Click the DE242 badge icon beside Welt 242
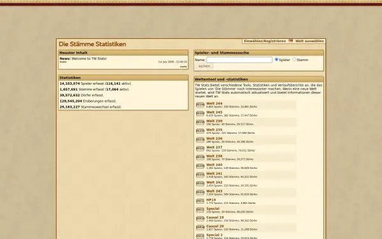Viewport: 382px width, 239px height. [201, 184]
